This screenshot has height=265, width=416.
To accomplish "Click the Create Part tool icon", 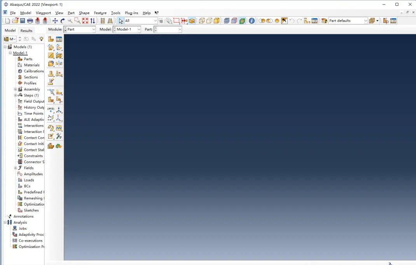I will coord(51,39).
